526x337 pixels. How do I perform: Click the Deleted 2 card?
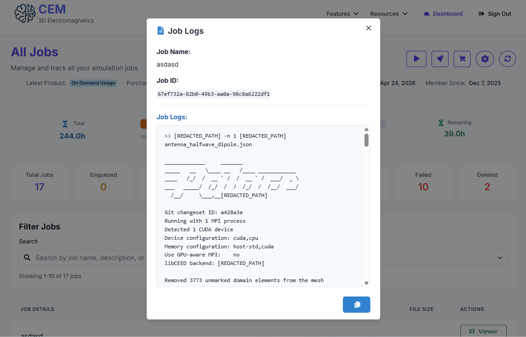point(487,182)
